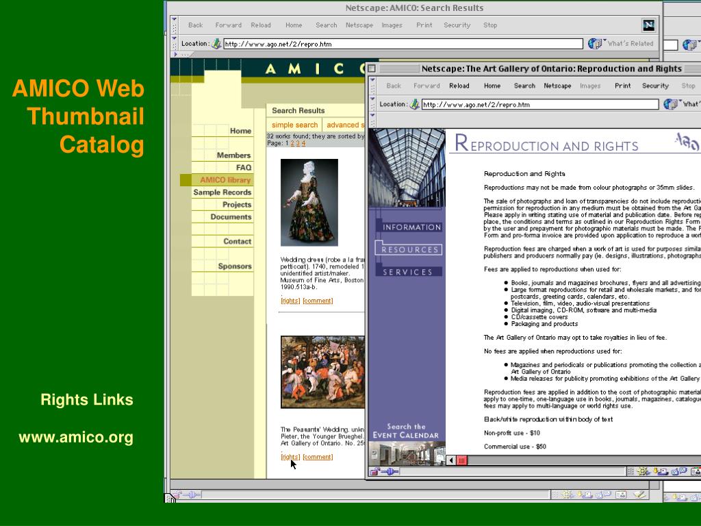Open Sample Records in AMICO navigation
The image size is (701, 526).
[x=222, y=192]
